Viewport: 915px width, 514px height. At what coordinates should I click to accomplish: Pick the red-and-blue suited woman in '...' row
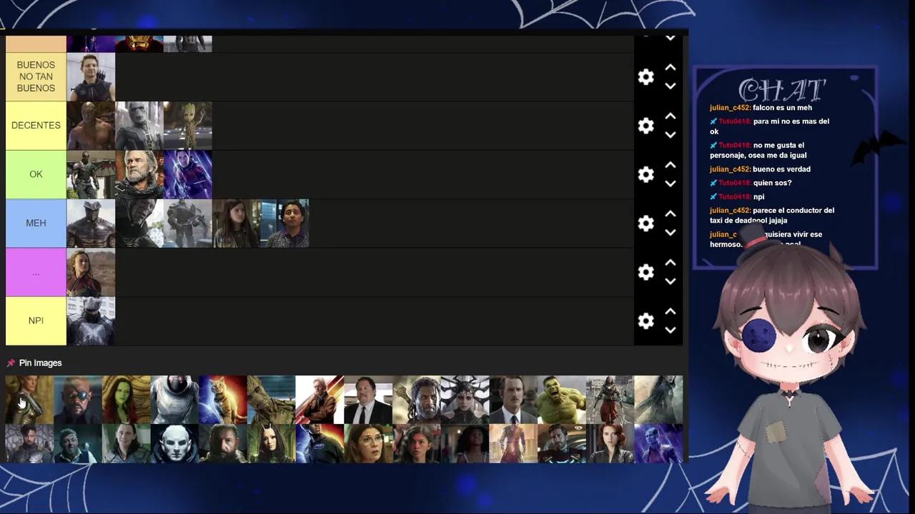(91, 272)
